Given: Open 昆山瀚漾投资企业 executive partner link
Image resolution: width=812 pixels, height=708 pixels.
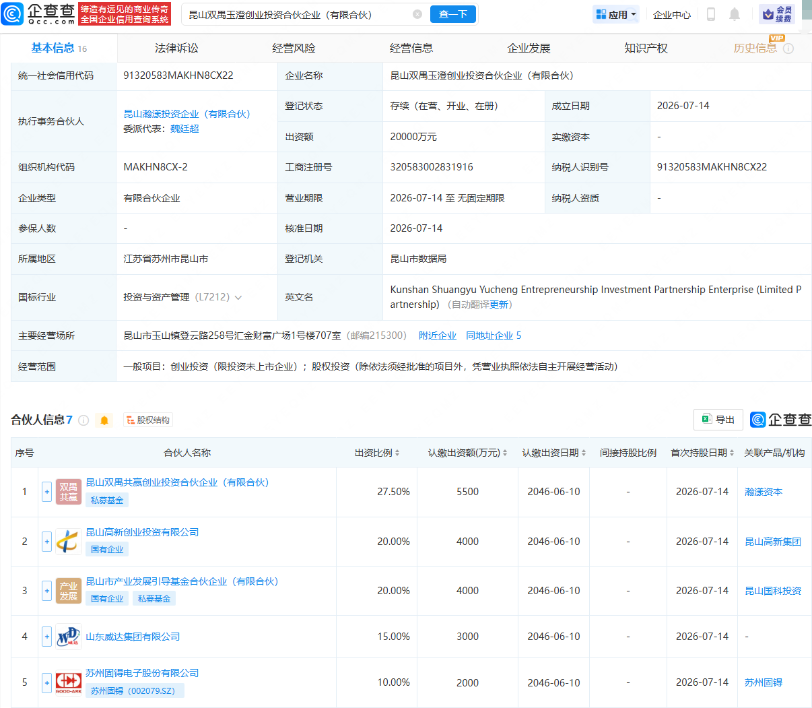Looking at the screenshot, I should [x=187, y=114].
